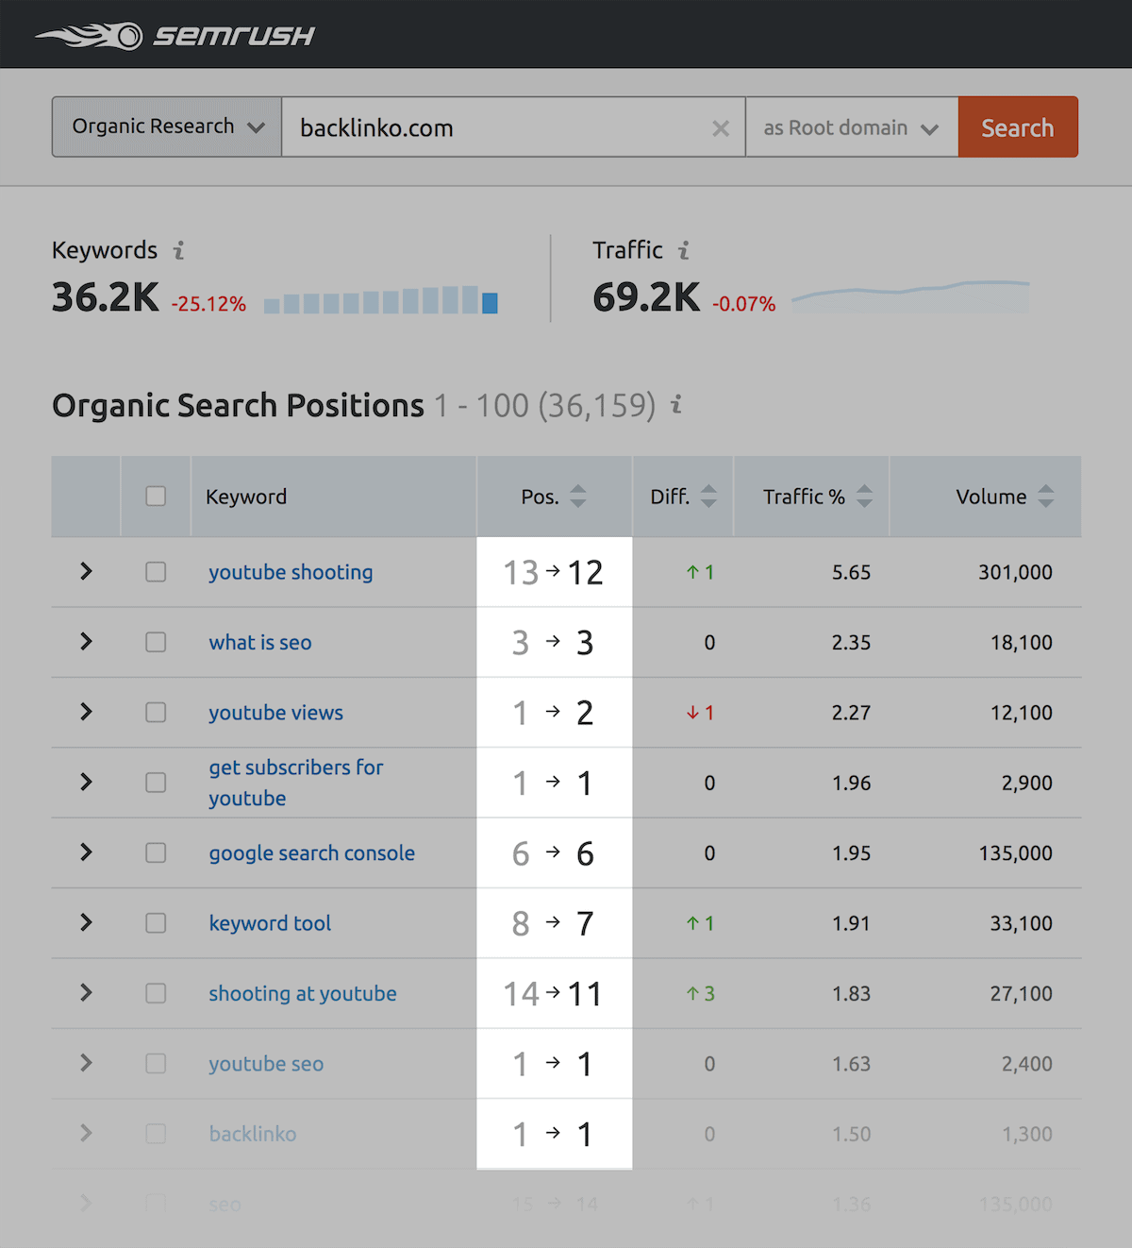The width and height of the screenshot is (1132, 1248).
Task: Click the 2.27 traffic percent cell
Action: click(x=851, y=713)
